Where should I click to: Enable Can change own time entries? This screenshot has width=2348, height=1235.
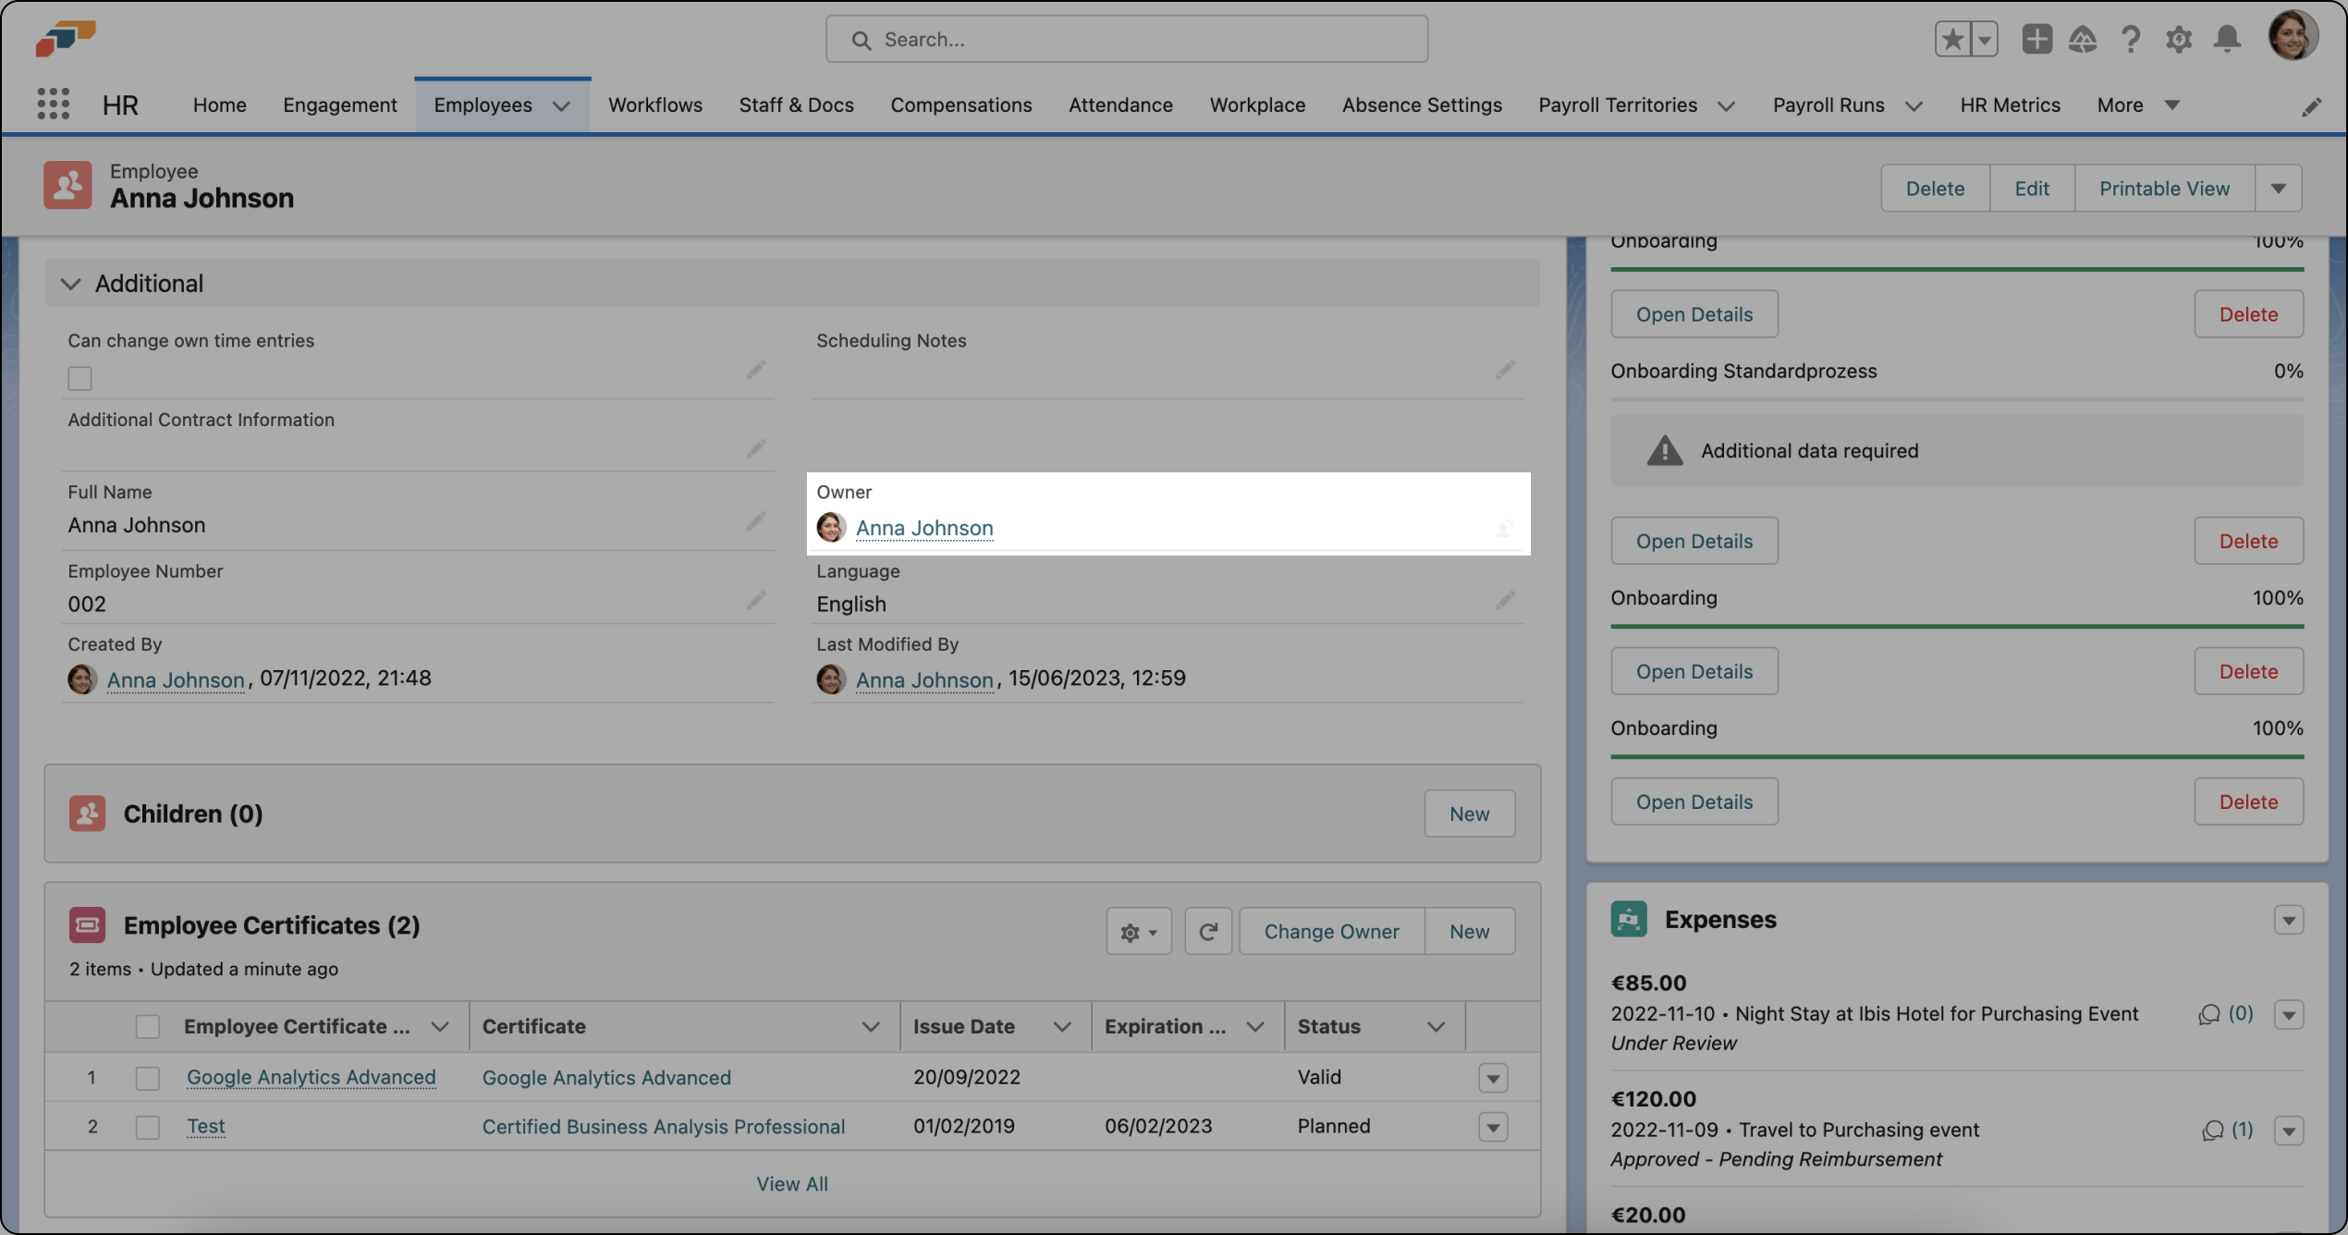(79, 378)
